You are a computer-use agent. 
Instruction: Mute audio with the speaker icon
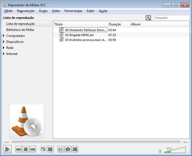[160, 151]
